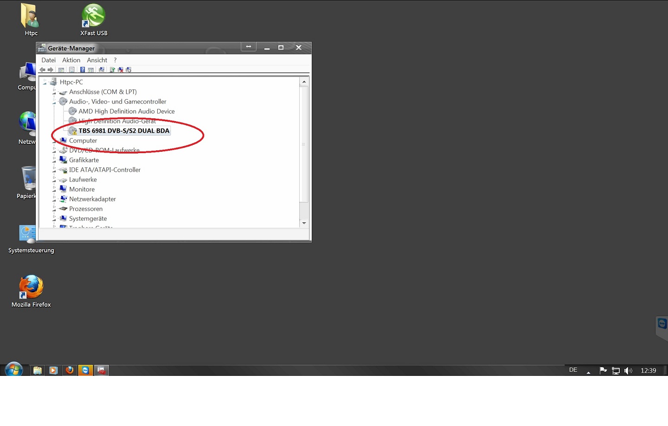Collapse the Htpc-PC root node
This screenshot has width=668, height=426.
point(45,82)
